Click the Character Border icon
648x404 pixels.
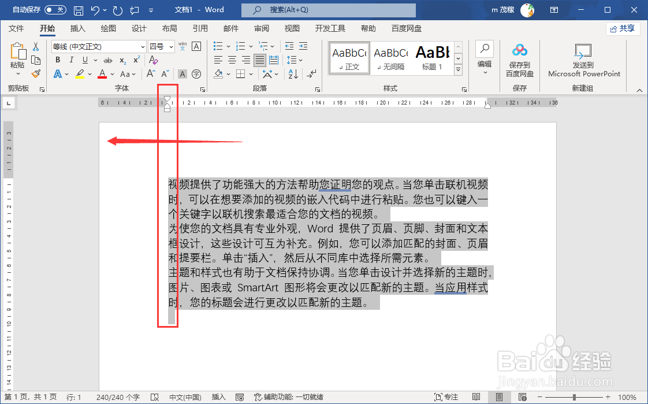196,46
